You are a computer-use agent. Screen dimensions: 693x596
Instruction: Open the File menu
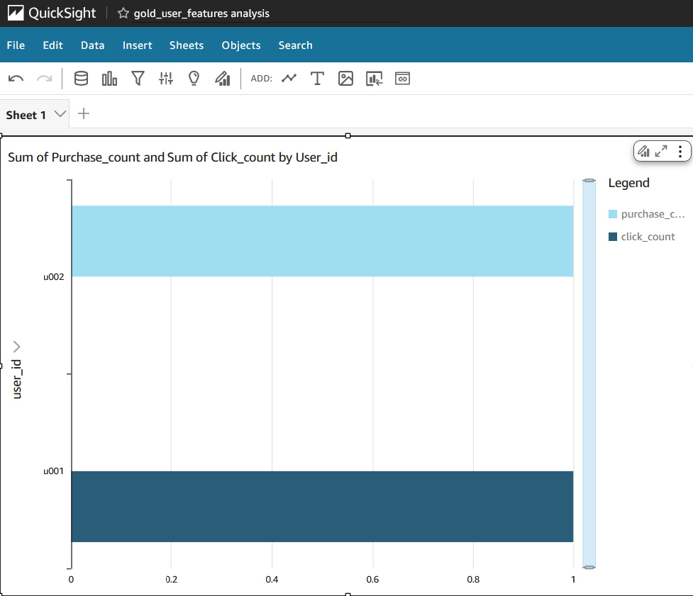click(16, 45)
